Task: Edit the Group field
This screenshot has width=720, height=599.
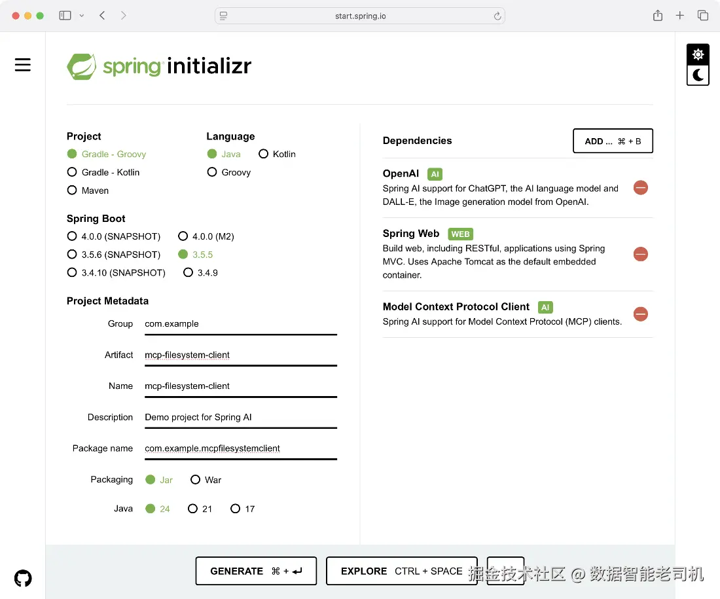Action: (x=241, y=324)
